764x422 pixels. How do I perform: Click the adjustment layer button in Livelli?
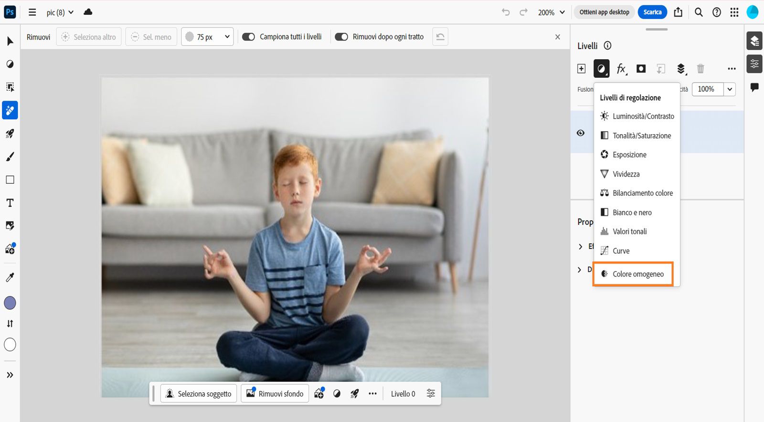(x=602, y=69)
